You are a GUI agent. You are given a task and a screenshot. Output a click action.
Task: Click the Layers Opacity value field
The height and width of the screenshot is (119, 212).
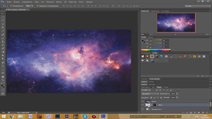click(x=173, y=94)
